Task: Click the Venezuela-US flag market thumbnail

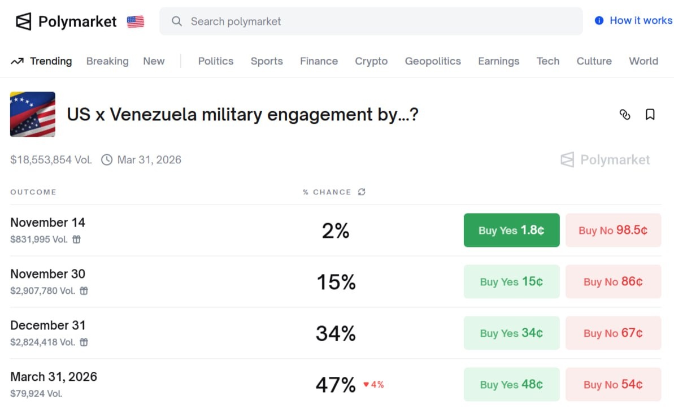Action: point(33,114)
